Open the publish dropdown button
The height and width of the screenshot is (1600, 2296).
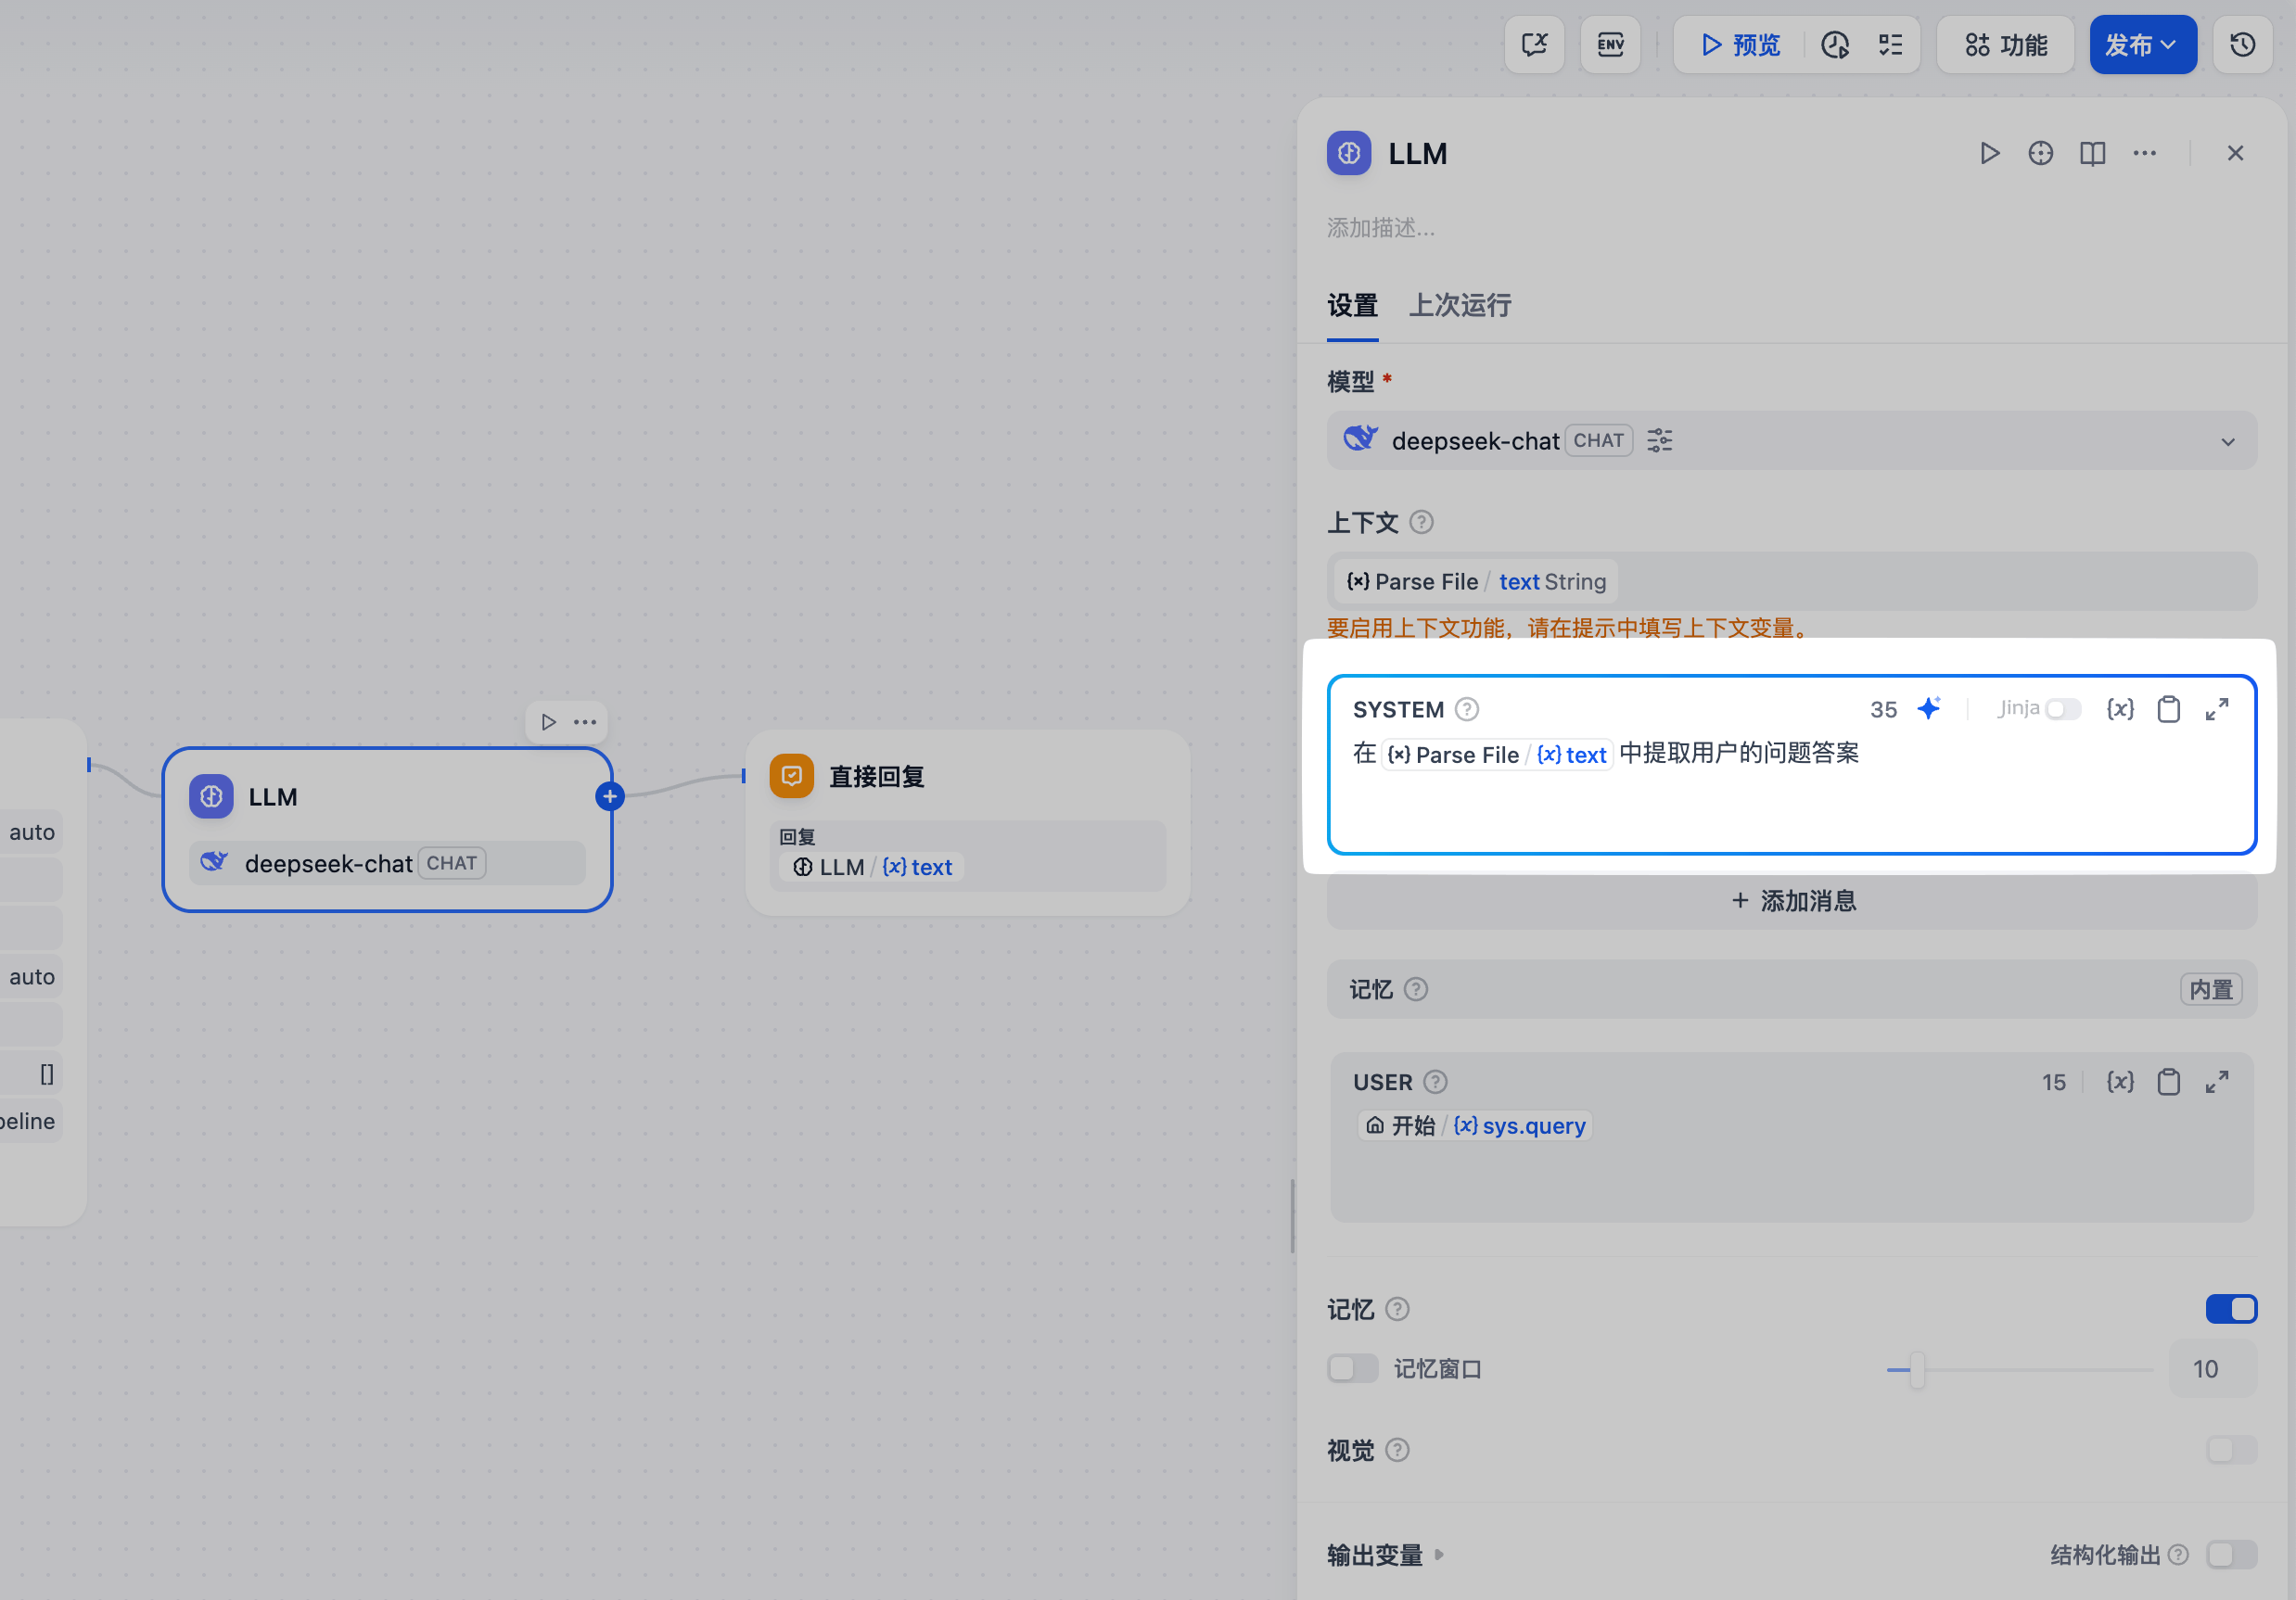pyautogui.click(x=2141, y=45)
